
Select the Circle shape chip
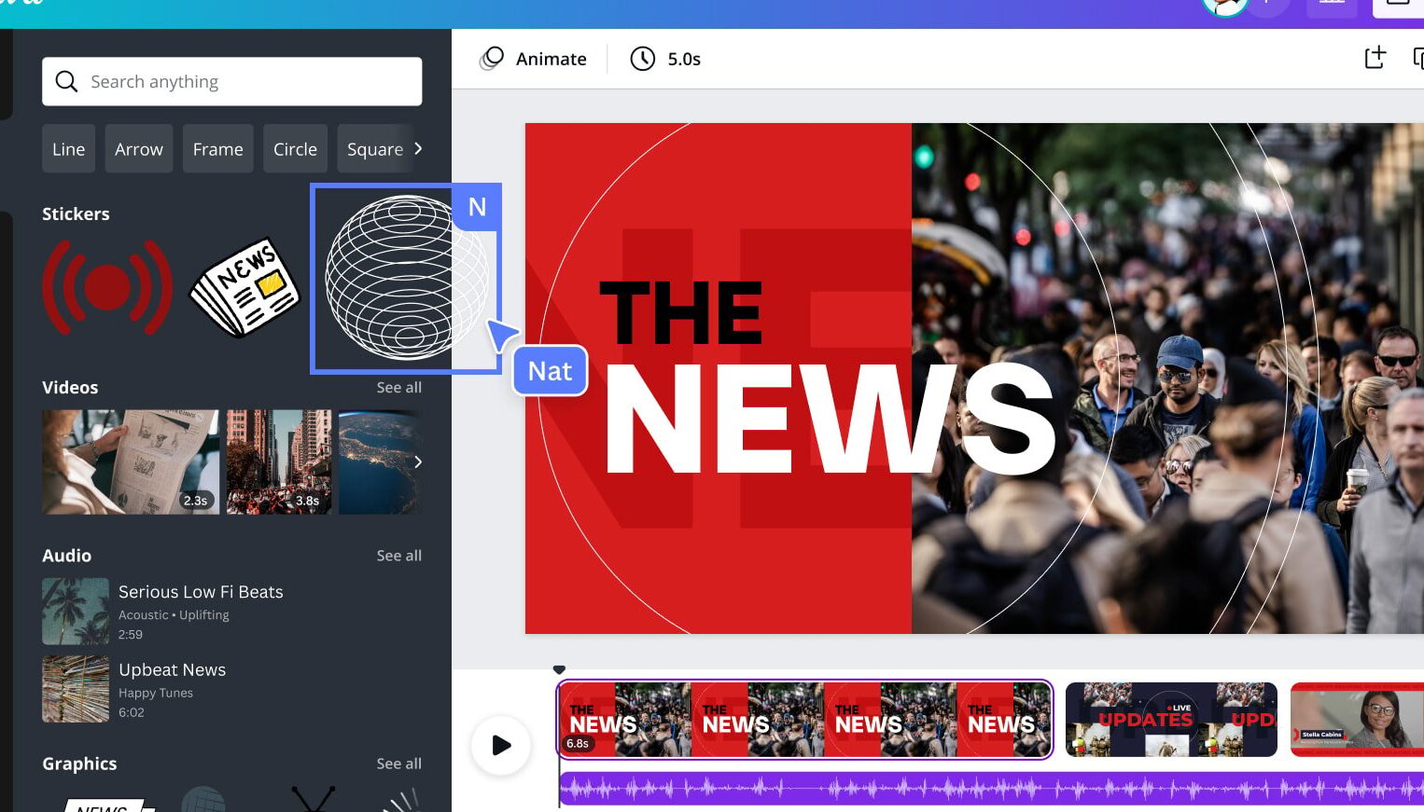coord(295,149)
